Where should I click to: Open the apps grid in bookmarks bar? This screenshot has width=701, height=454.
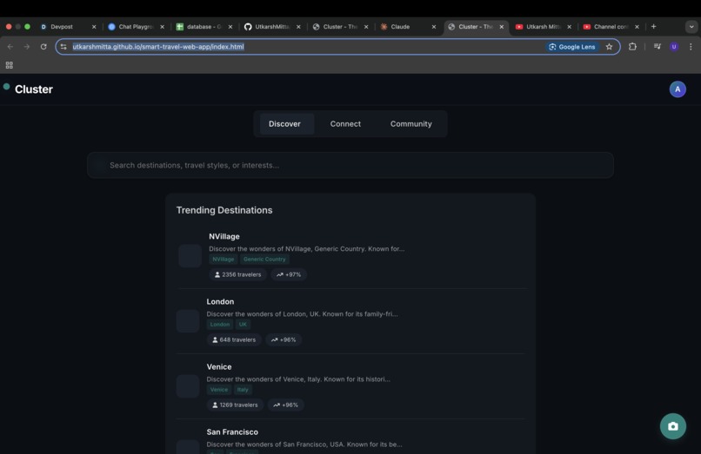(9, 65)
